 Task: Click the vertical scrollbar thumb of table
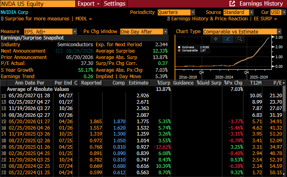pos(284,98)
